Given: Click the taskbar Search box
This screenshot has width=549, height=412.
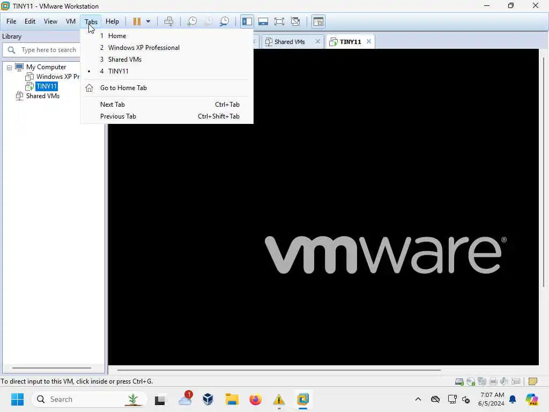Looking at the screenshot, I should 89,399.
